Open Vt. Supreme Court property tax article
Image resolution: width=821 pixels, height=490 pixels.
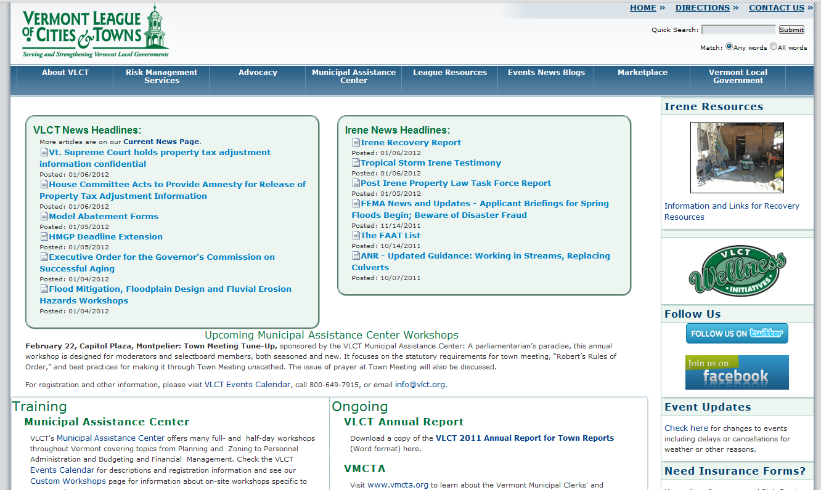tap(155, 158)
